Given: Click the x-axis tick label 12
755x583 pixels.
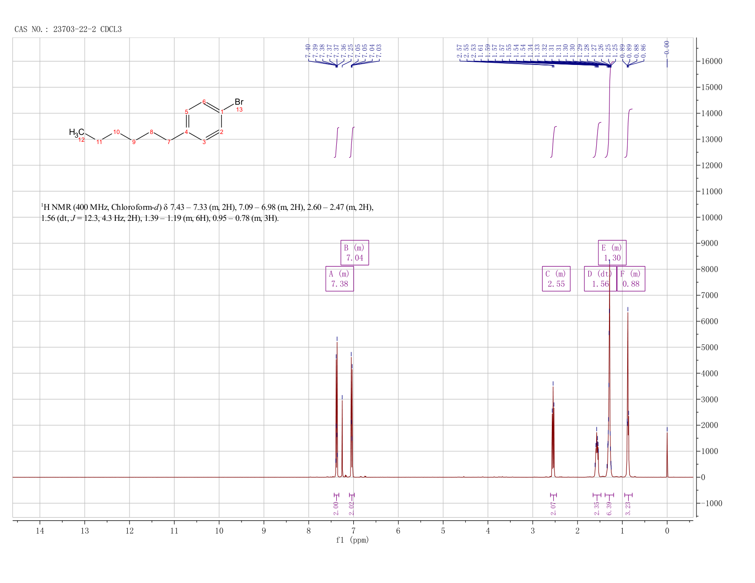Looking at the screenshot, I should click(129, 530).
